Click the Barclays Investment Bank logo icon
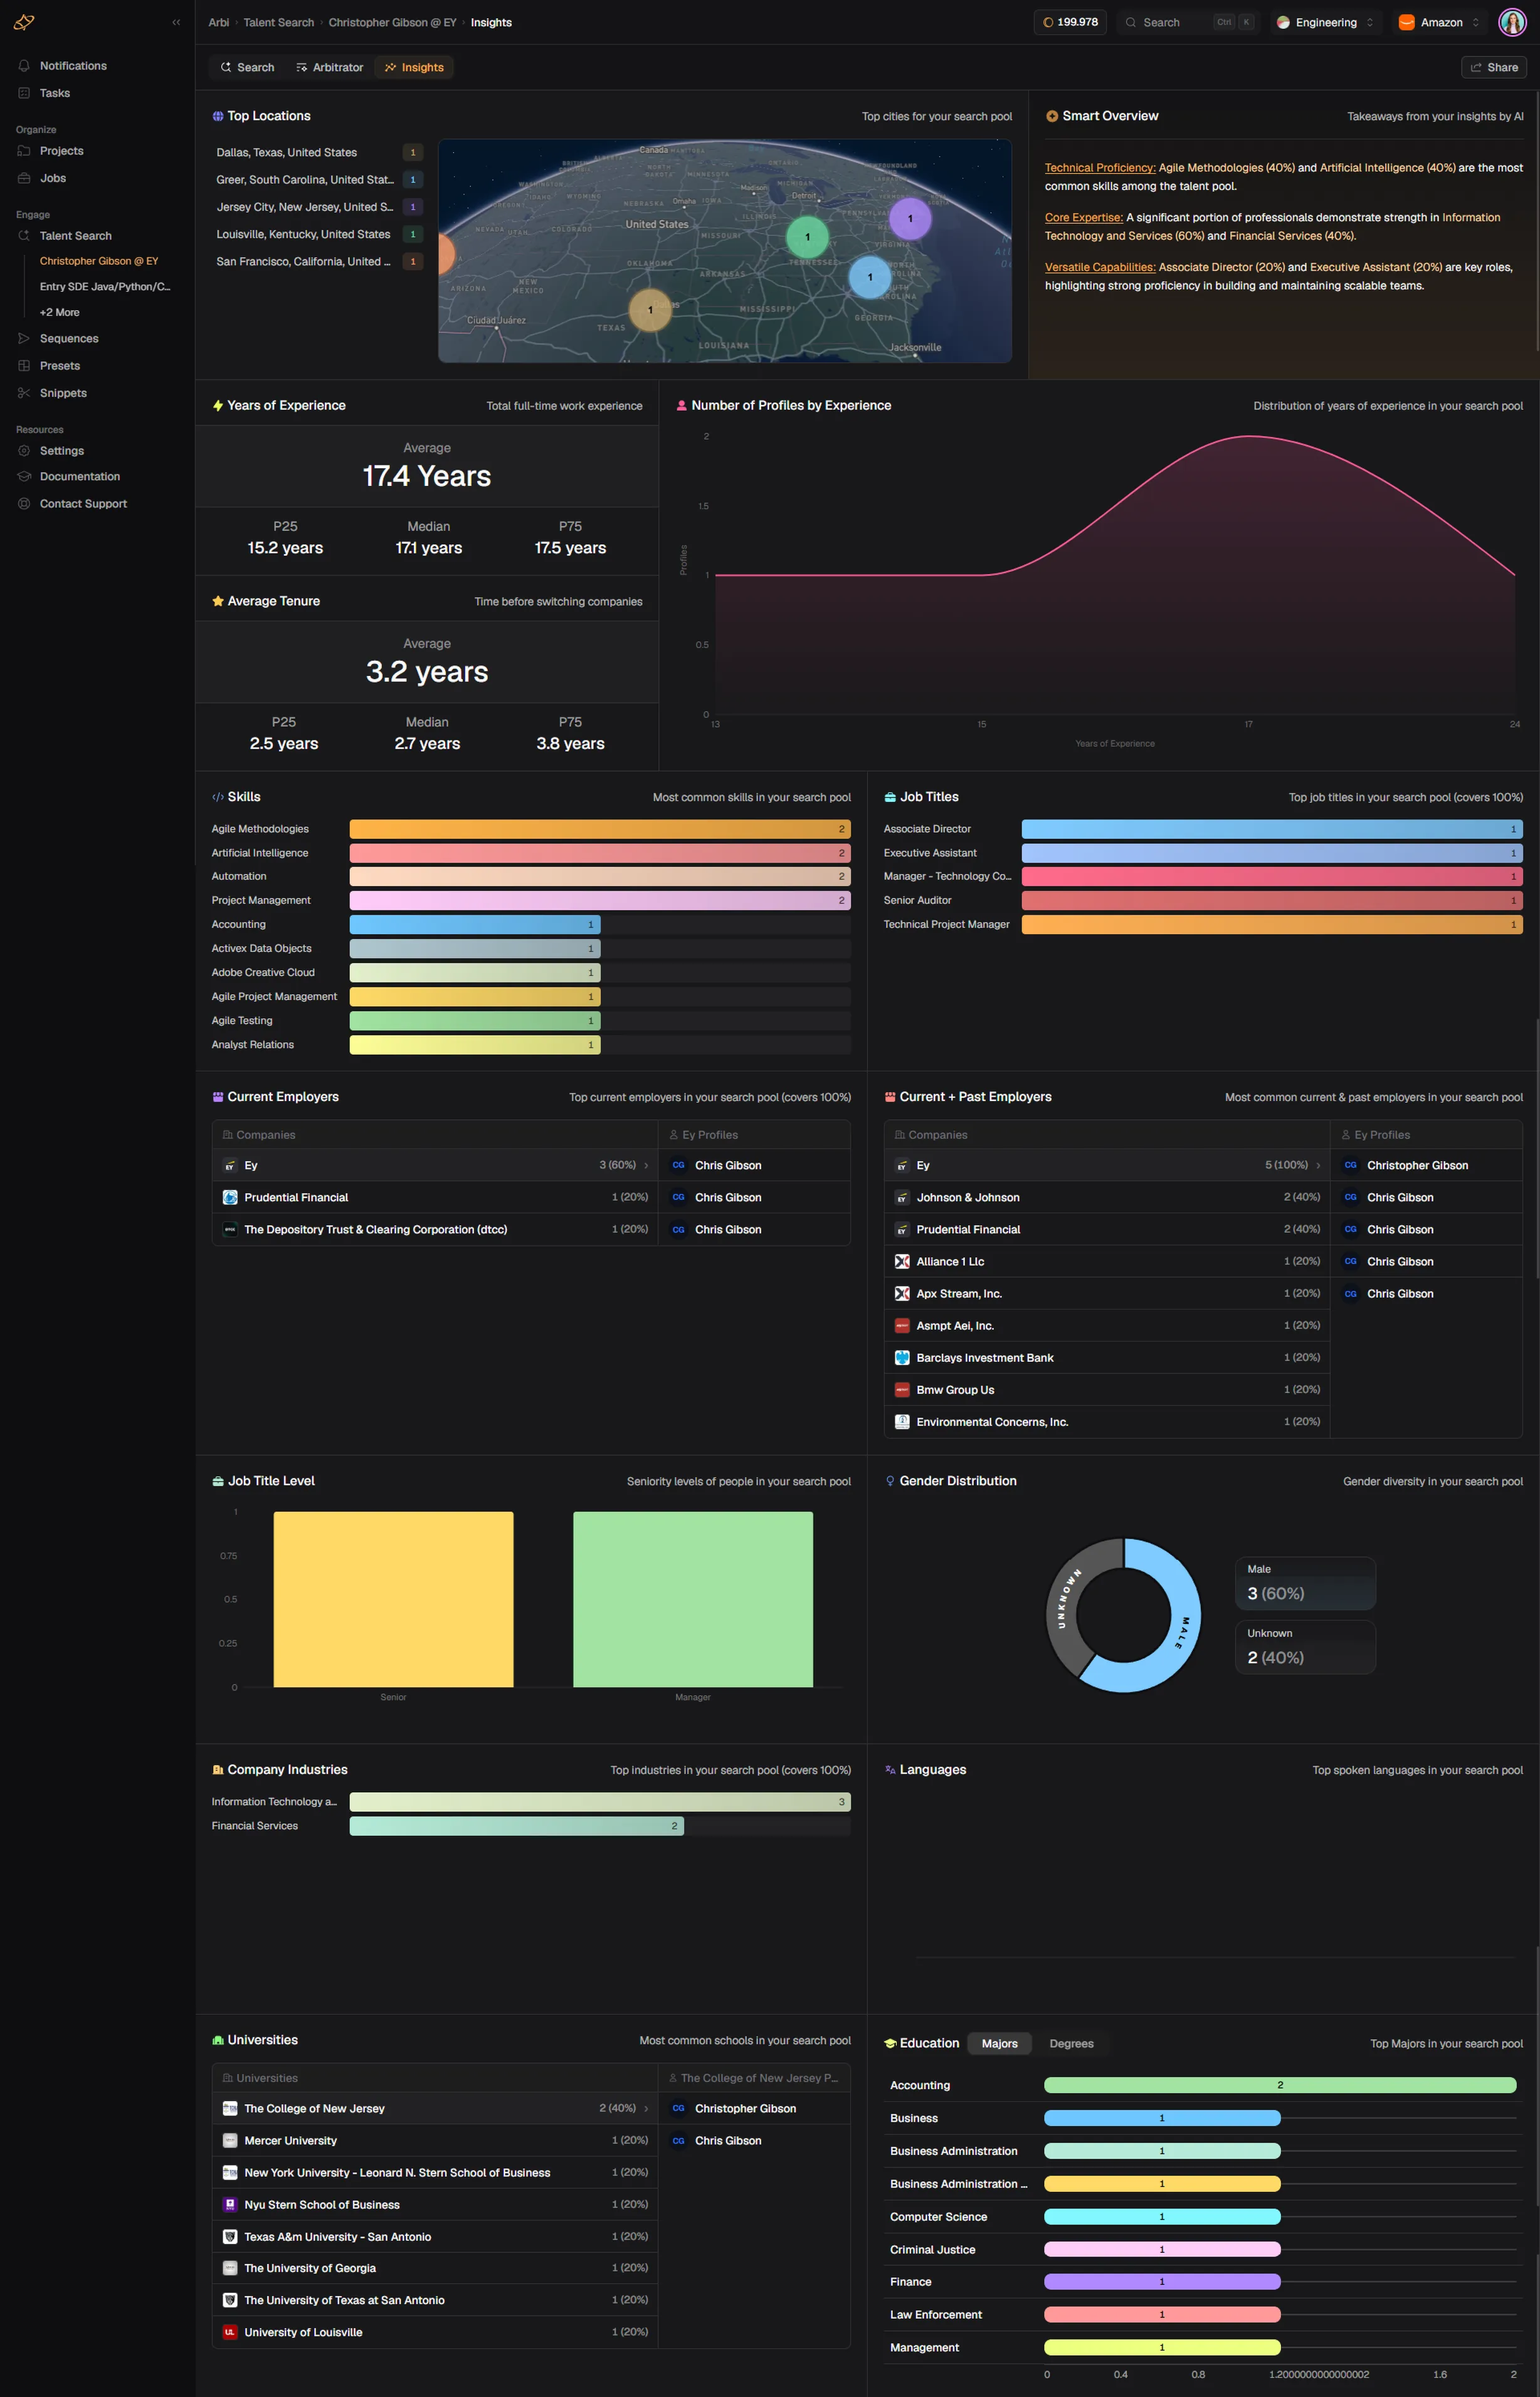 click(x=902, y=1357)
